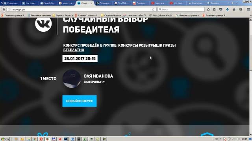Click the 1 место label
The height and width of the screenshot is (141, 252).
[48, 79]
